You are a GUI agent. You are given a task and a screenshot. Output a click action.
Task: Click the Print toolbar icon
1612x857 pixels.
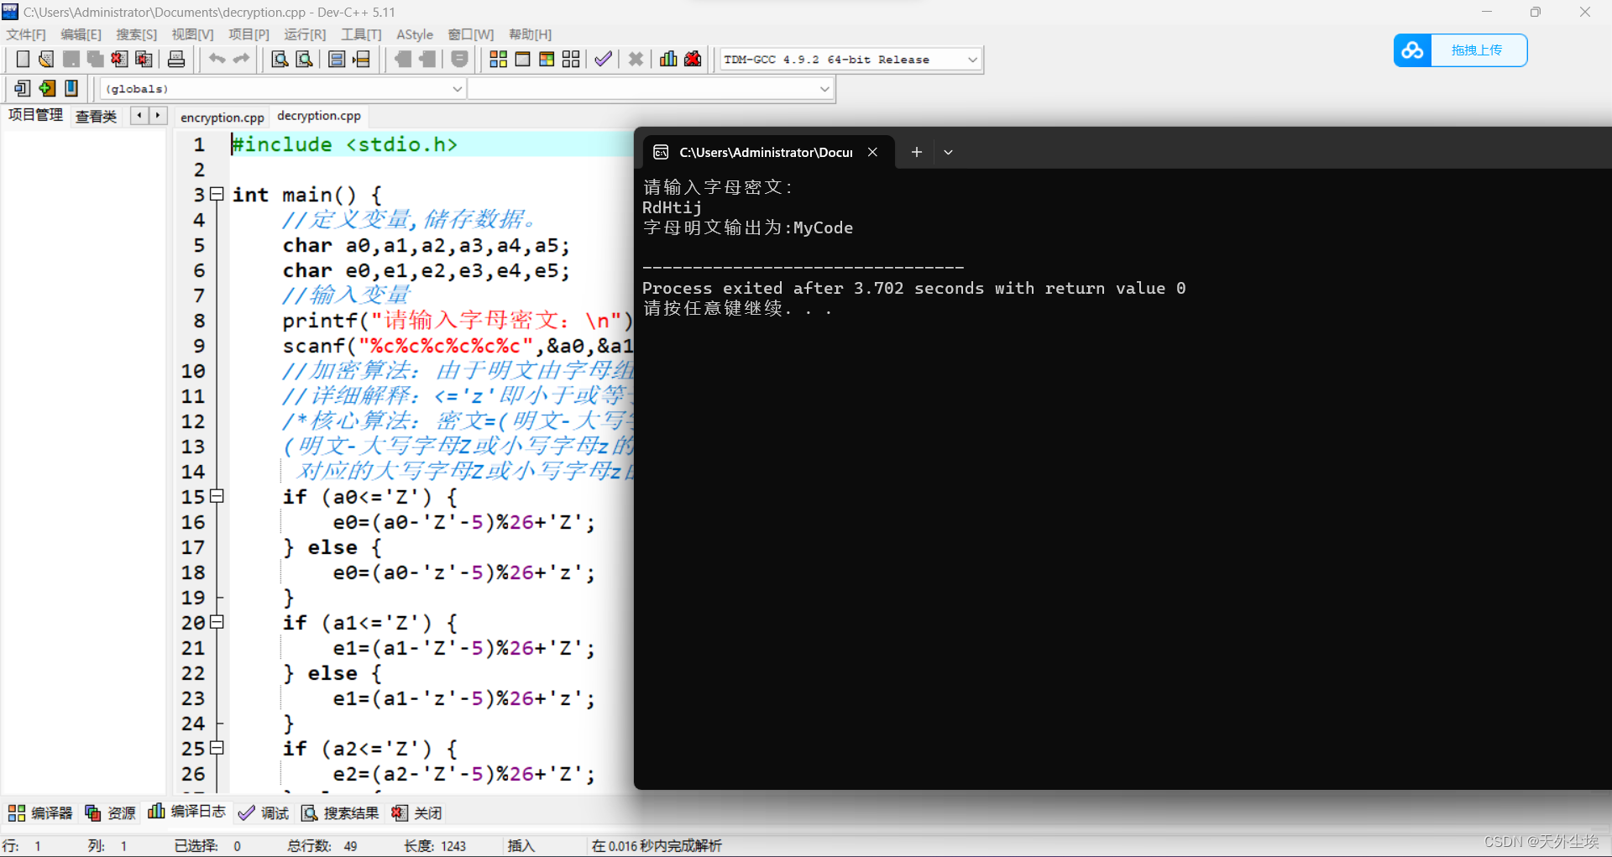point(176,59)
